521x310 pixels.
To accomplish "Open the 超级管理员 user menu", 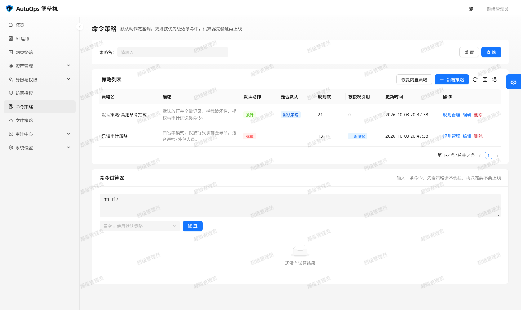I will pos(497,9).
